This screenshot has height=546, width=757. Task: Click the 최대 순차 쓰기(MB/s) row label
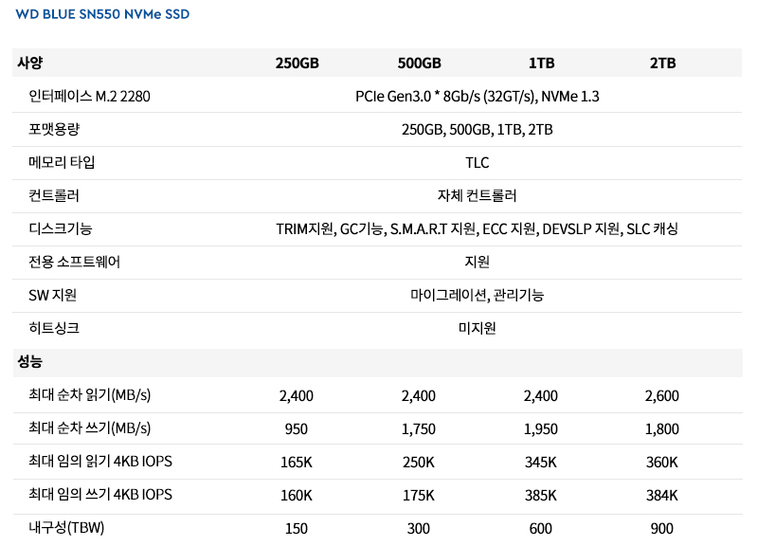coord(89,428)
